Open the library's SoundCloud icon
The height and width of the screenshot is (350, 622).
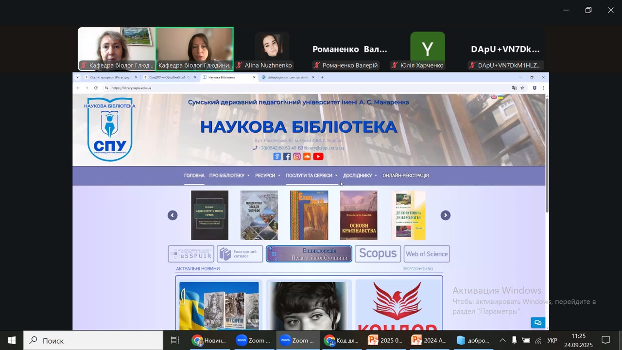pos(307,157)
